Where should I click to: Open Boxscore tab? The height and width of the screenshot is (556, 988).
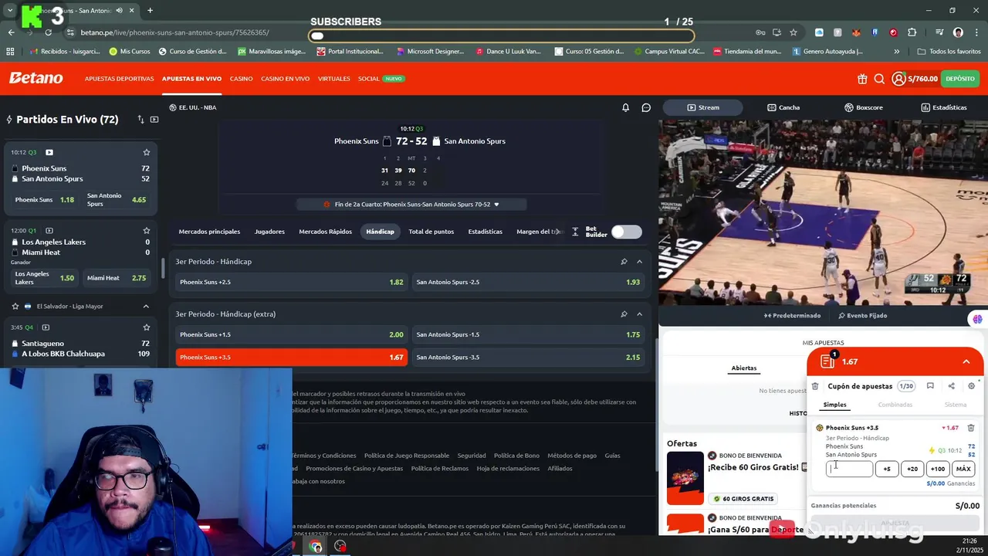tap(864, 107)
